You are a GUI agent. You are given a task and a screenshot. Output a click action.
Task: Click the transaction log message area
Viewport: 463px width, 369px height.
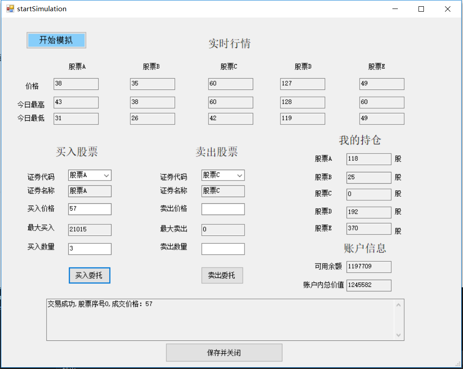tap(220, 319)
